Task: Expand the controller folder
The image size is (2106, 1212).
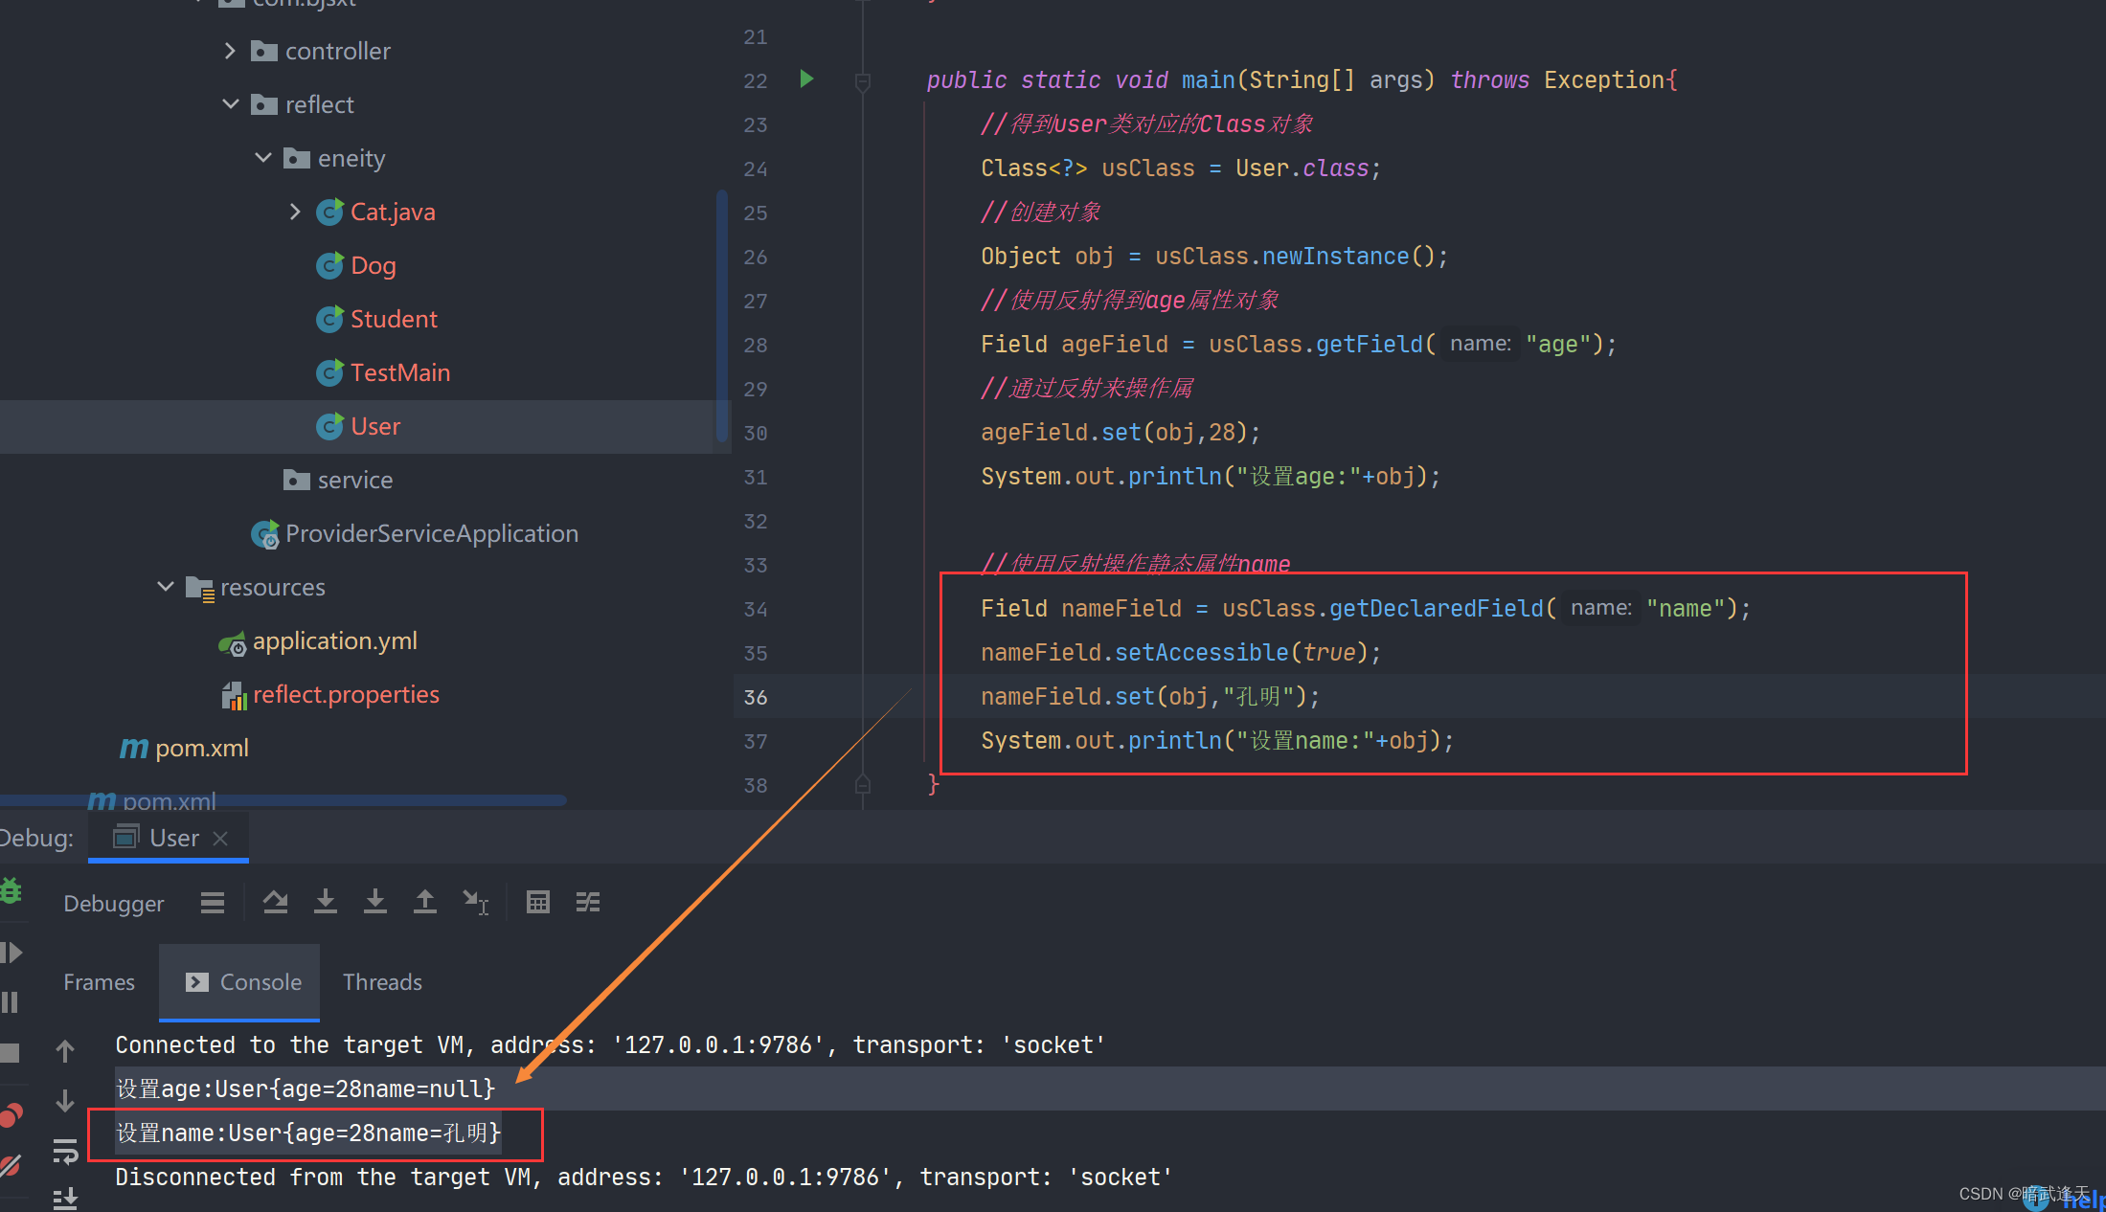Action: (230, 51)
